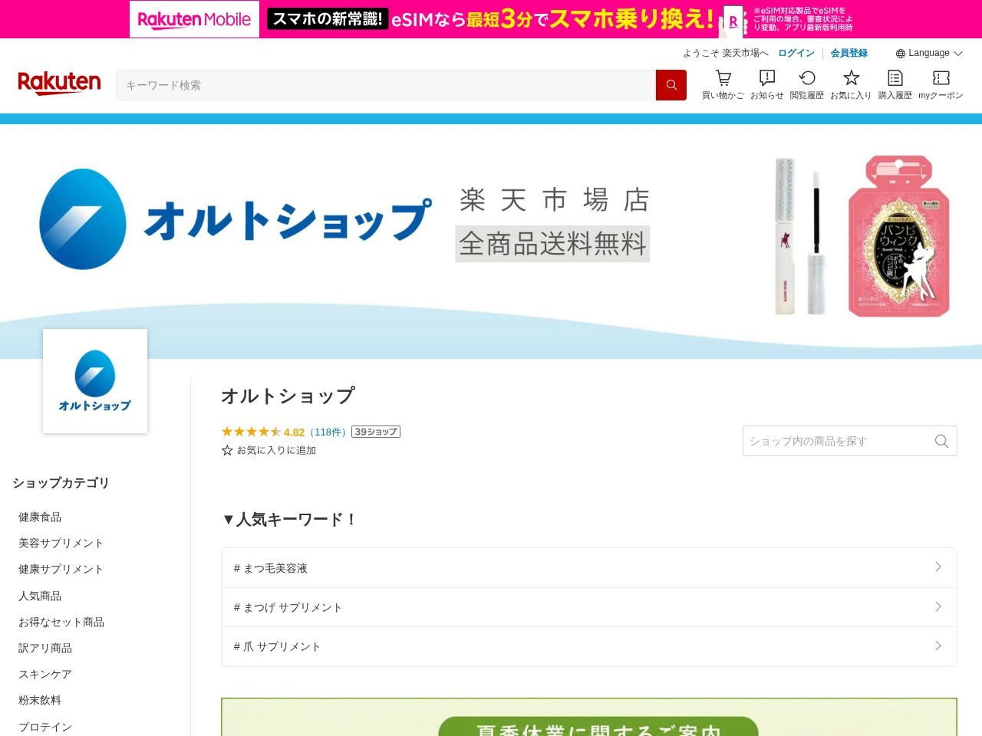Select 訳アリ商品 category
This screenshot has width=982, height=736.
pos(45,649)
